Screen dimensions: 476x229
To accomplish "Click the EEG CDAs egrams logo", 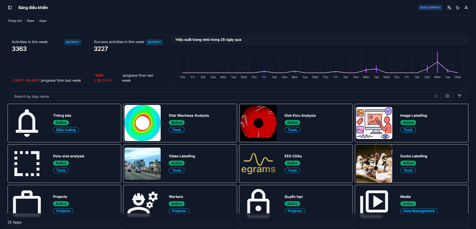I will pyautogui.click(x=258, y=164).
